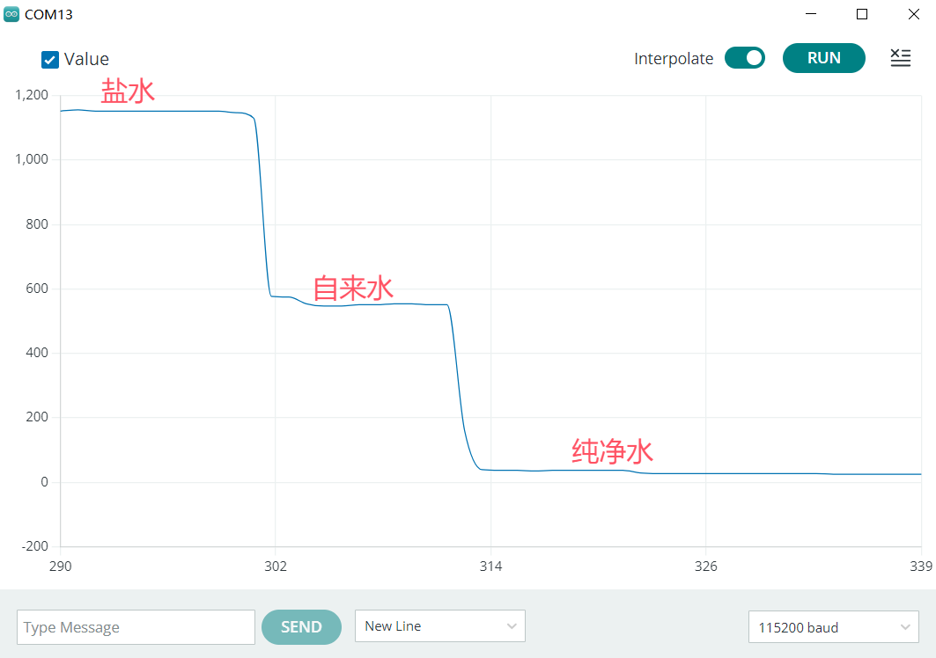Open the New Line ending dropdown
This screenshot has width=936, height=658.
click(x=439, y=626)
